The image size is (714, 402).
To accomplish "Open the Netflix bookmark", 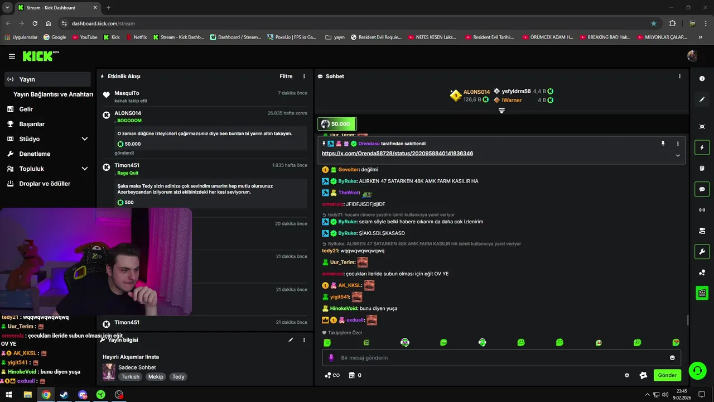I will point(137,37).
